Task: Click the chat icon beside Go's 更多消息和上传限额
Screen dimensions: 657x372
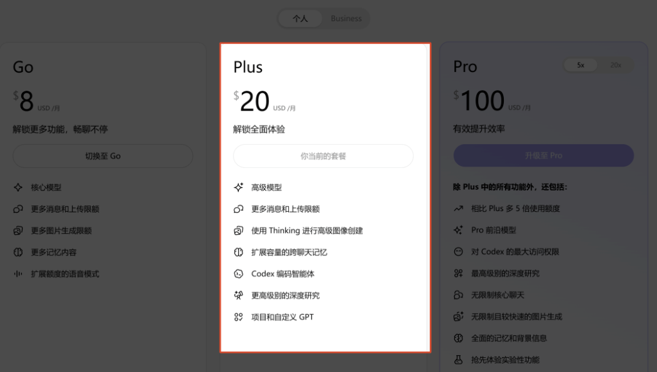Action: [x=18, y=209]
